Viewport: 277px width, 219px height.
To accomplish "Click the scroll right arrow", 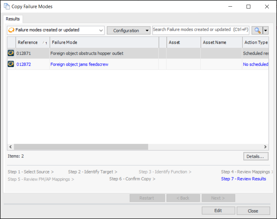I will click(x=265, y=147).
